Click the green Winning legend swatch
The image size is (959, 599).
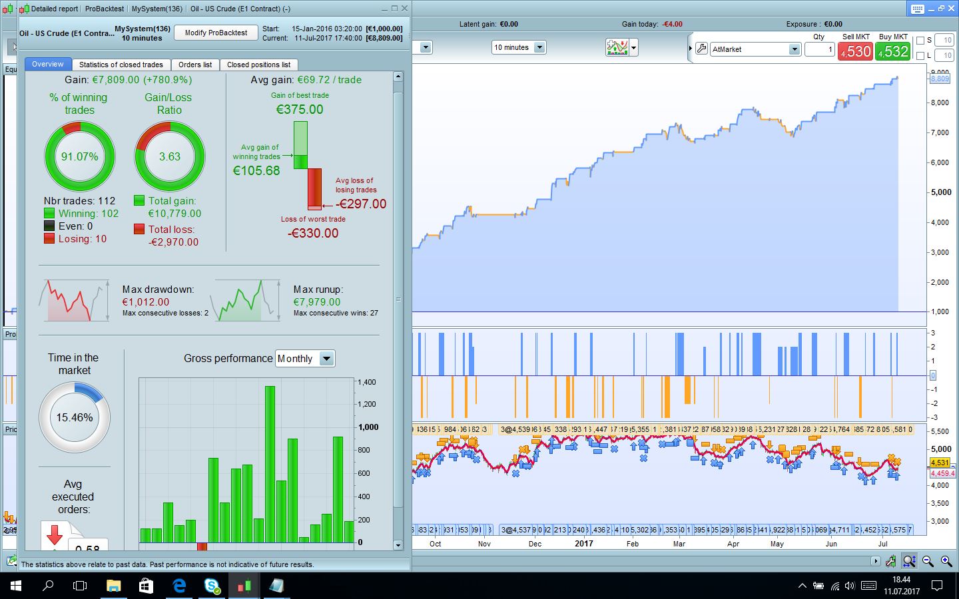pyautogui.click(x=49, y=214)
